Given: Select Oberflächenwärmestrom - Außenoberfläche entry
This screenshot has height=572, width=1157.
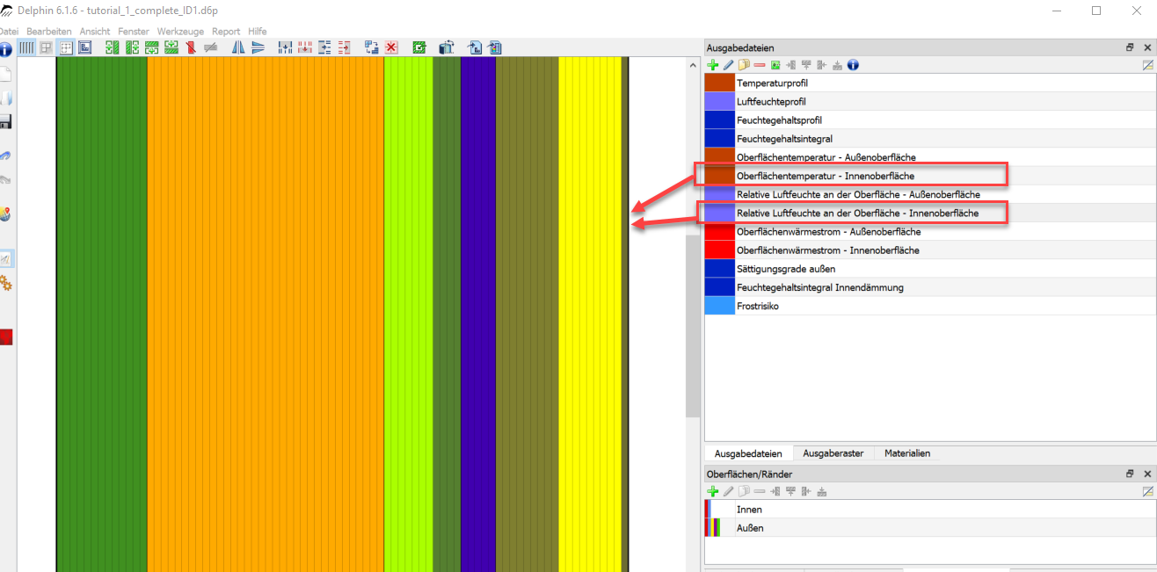Looking at the screenshot, I should [930, 231].
